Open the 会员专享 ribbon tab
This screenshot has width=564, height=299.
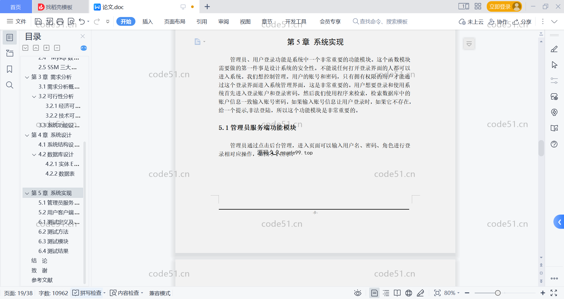tap(330, 22)
